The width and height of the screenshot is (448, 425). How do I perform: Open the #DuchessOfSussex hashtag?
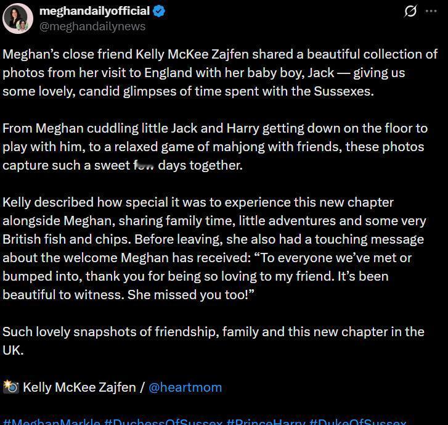pos(163,422)
